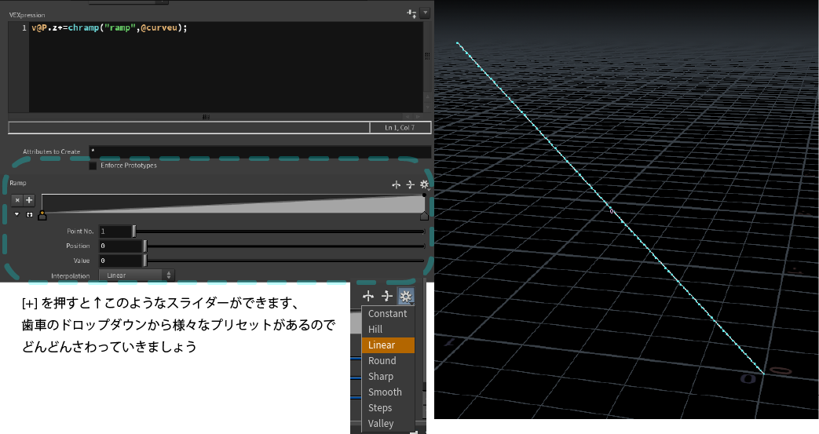Open the VEXpression presets dropdown arrow
819x434 pixels.
point(425,13)
